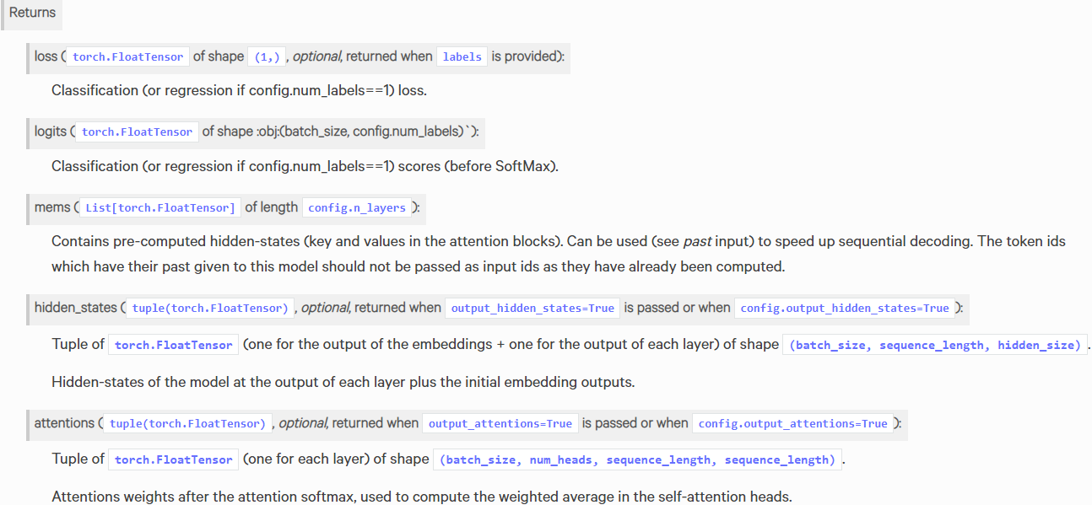Click the output_hidden_states=True code tag
1092x505 pixels.
pos(532,308)
